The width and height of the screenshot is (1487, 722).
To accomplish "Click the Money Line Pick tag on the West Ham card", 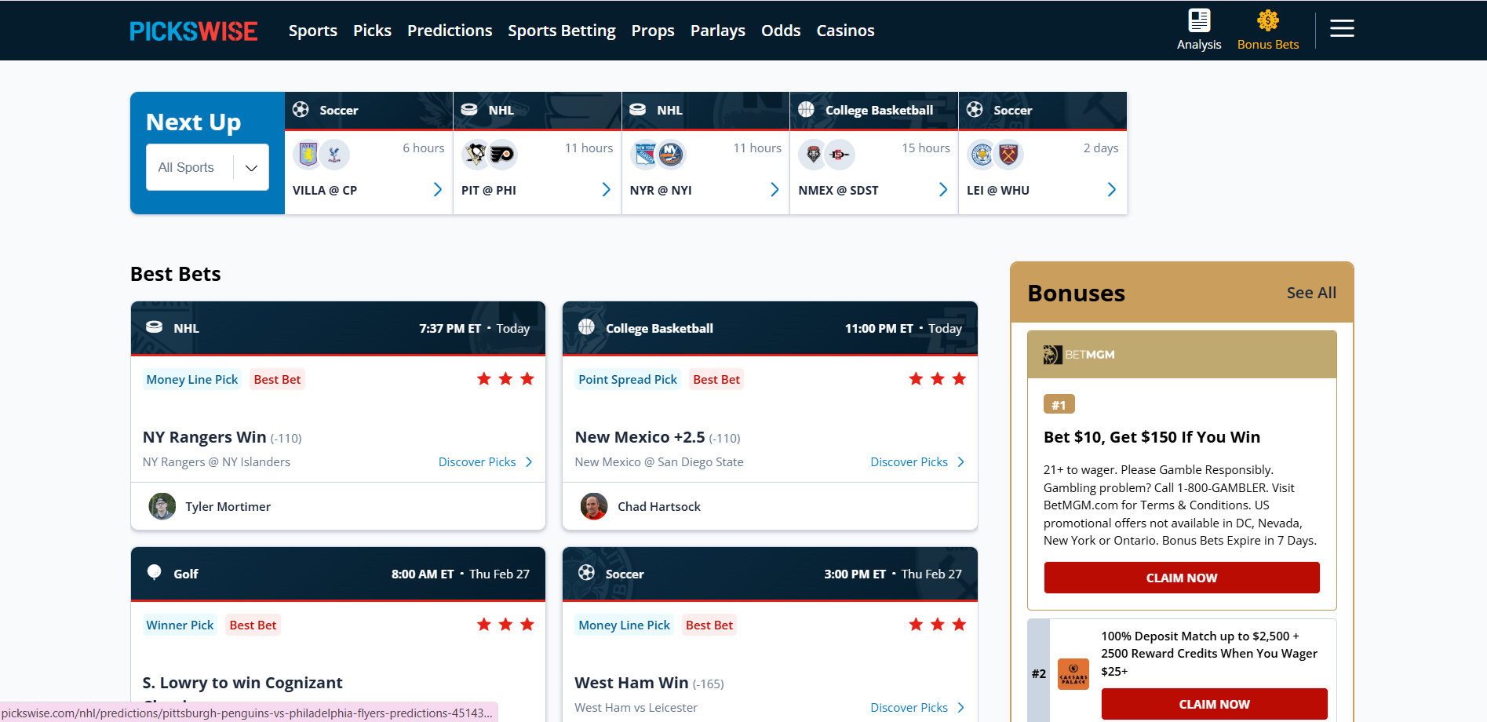I will (x=625, y=625).
